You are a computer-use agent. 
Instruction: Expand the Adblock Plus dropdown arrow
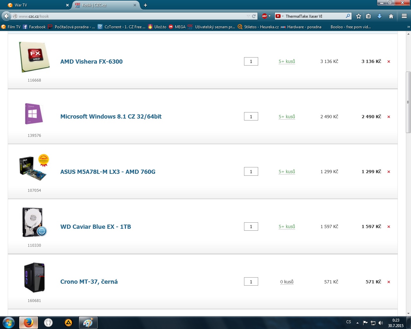[269, 16]
